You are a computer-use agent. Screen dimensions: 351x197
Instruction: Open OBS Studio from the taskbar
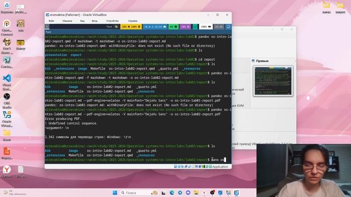pos(212,193)
